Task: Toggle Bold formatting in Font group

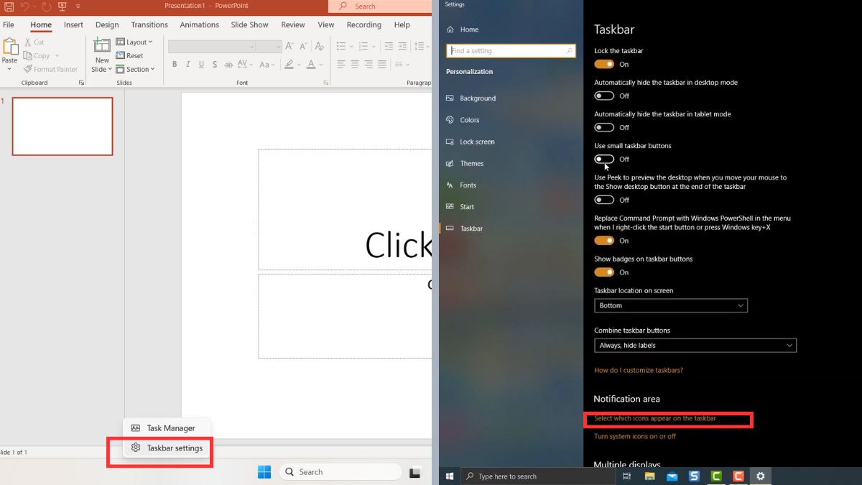Action: tap(175, 65)
